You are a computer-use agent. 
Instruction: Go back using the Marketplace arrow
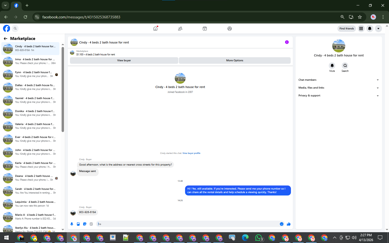(x=5, y=39)
